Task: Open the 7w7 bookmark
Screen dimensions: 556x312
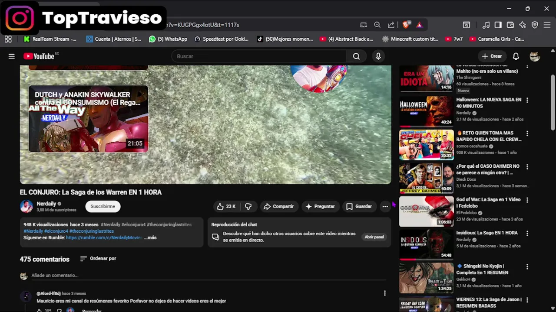Action: pyautogui.click(x=454, y=39)
